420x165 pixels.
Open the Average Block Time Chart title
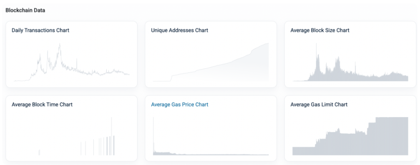point(42,104)
